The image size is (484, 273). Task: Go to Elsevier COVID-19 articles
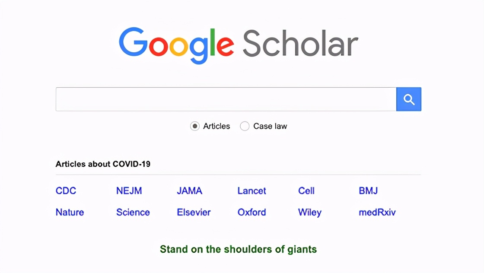pyautogui.click(x=194, y=212)
